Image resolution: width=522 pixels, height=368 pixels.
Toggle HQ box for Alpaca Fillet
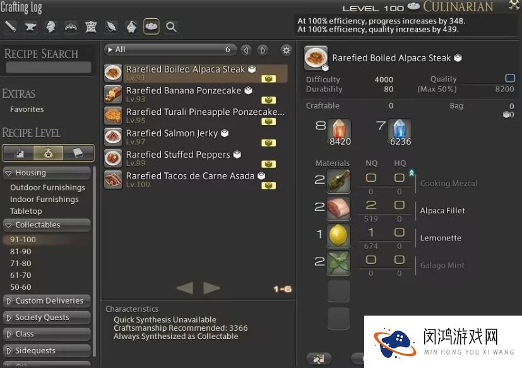pos(399,205)
